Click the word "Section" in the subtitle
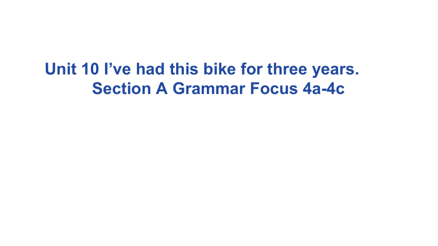The width and height of the screenshot is (438, 246). point(122,88)
